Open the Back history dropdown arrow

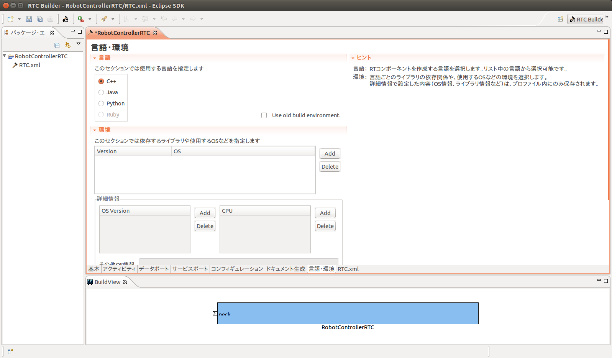(183, 19)
